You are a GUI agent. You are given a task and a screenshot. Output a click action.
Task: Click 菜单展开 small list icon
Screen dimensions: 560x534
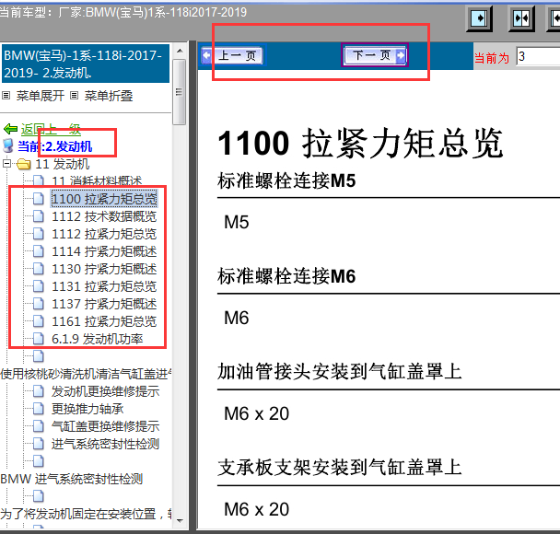[6, 96]
